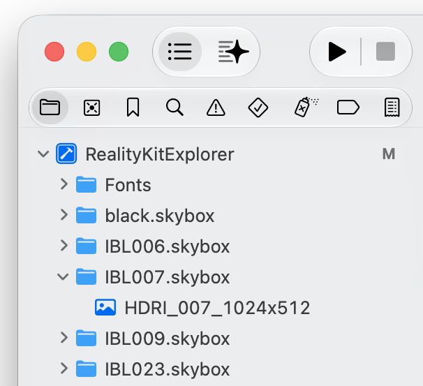The image size is (423, 386).
Task: Expand the black.skybox folder
Action: [x=64, y=215]
